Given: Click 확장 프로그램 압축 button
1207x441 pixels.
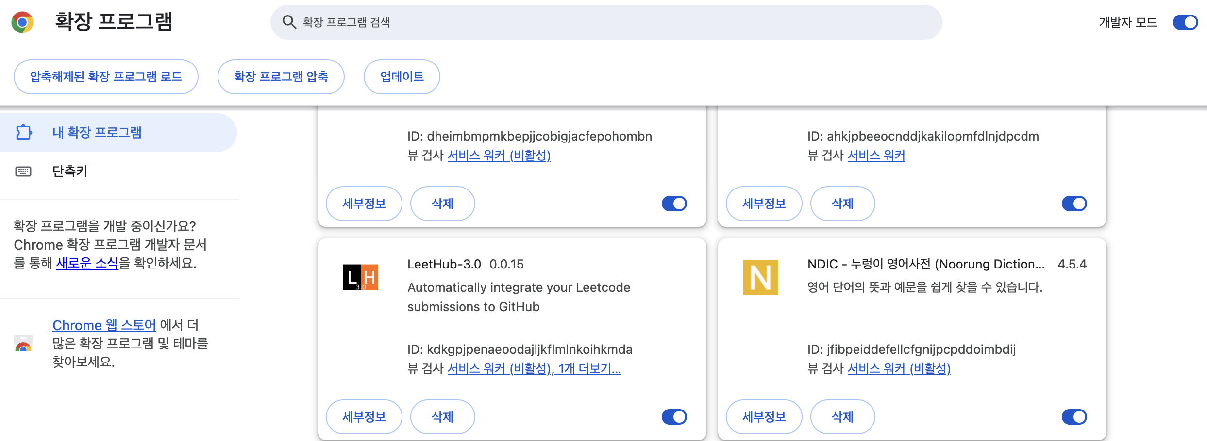Looking at the screenshot, I should coord(281,77).
